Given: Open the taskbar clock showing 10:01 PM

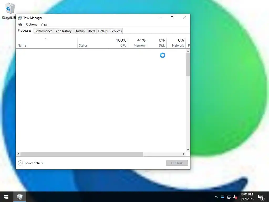Looking at the screenshot, I should (246, 197).
